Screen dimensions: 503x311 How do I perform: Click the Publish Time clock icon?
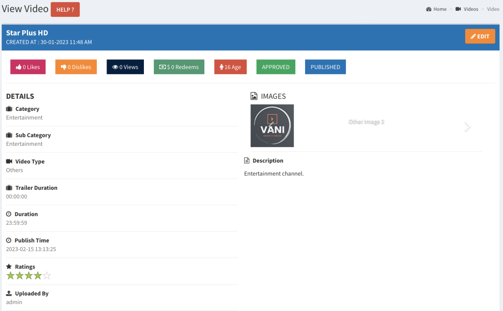tap(9, 240)
